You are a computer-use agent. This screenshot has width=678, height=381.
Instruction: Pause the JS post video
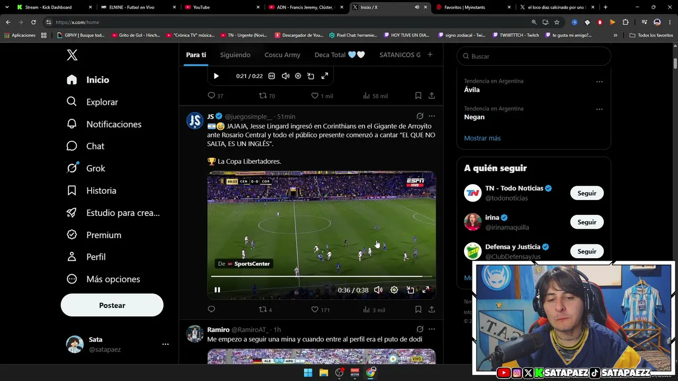pos(217,290)
